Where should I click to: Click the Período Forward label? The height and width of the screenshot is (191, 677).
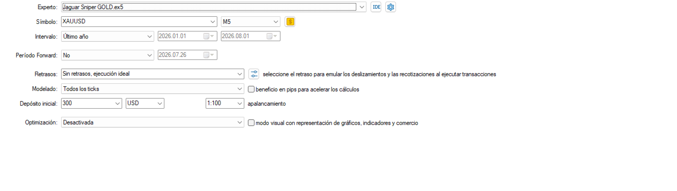[x=37, y=55]
